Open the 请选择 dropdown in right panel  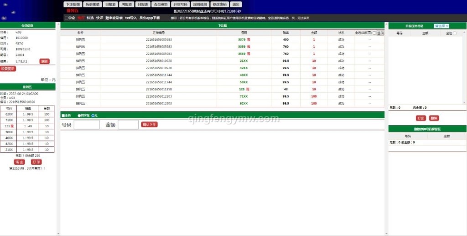pyautogui.click(x=441, y=26)
